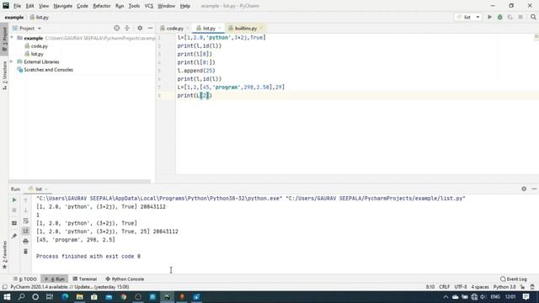Show hidden system tray icons
This screenshot has height=303, width=539.
pos(446,297)
